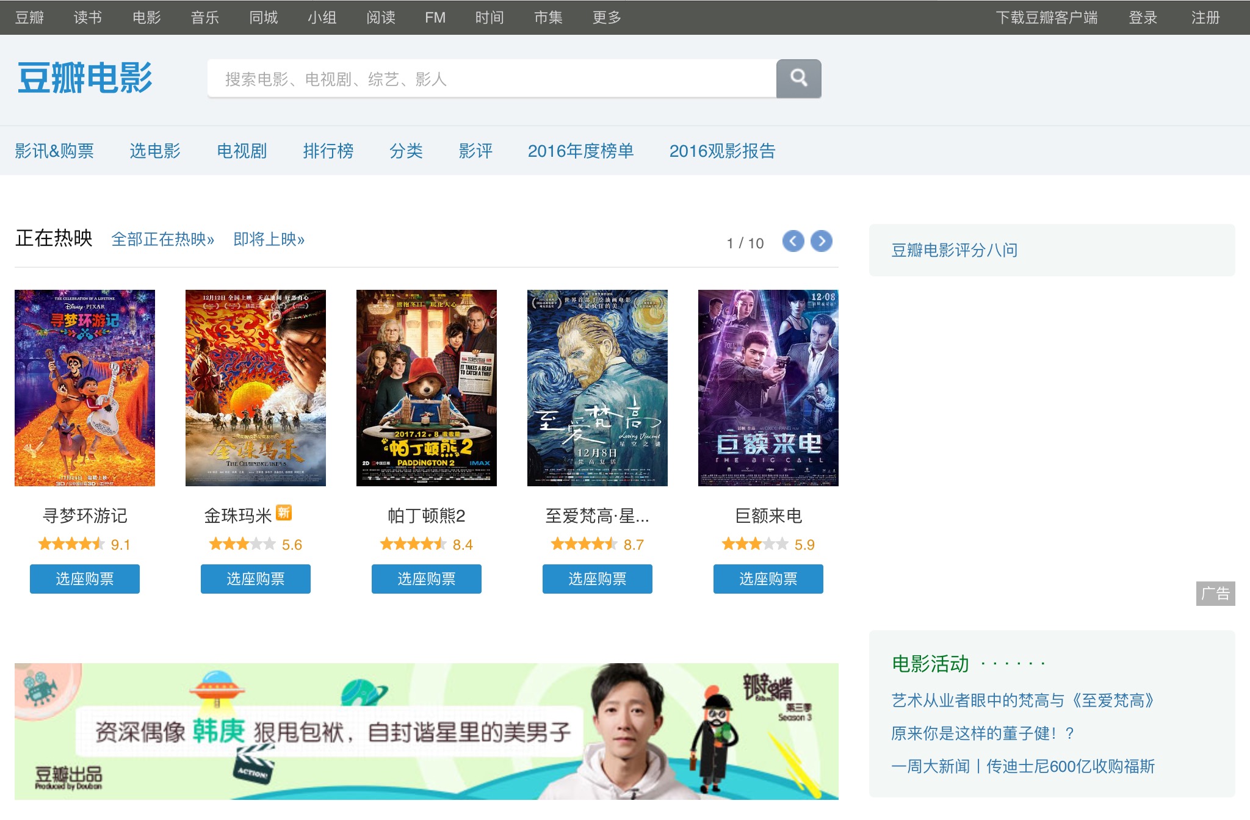This screenshot has height=820, width=1250.
Task: Open the 2016年度榜单 tab
Action: (580, 151)
